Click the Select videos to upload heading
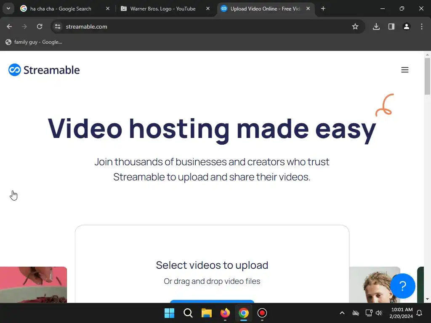 [212, 265]
